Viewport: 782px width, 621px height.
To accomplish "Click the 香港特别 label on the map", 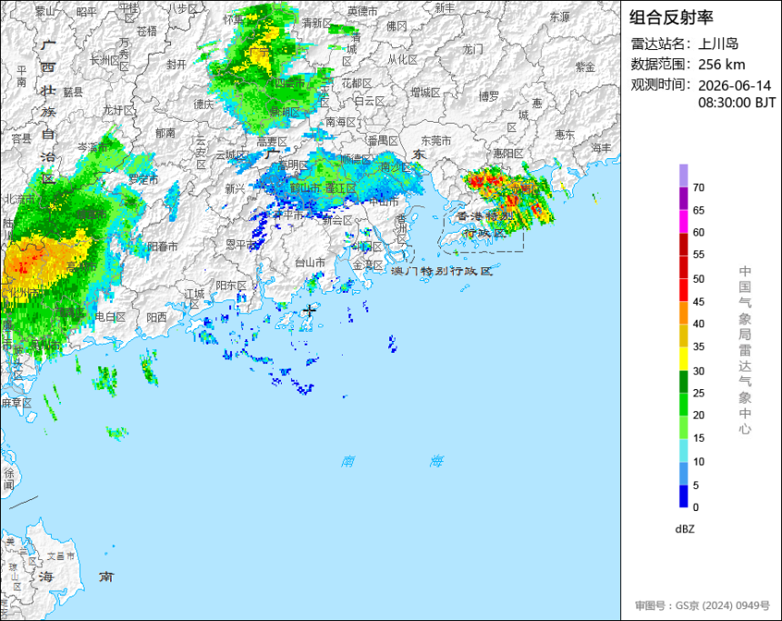I will click(485, 216).
